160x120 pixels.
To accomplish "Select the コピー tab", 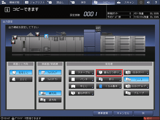I will click(103, 2).
